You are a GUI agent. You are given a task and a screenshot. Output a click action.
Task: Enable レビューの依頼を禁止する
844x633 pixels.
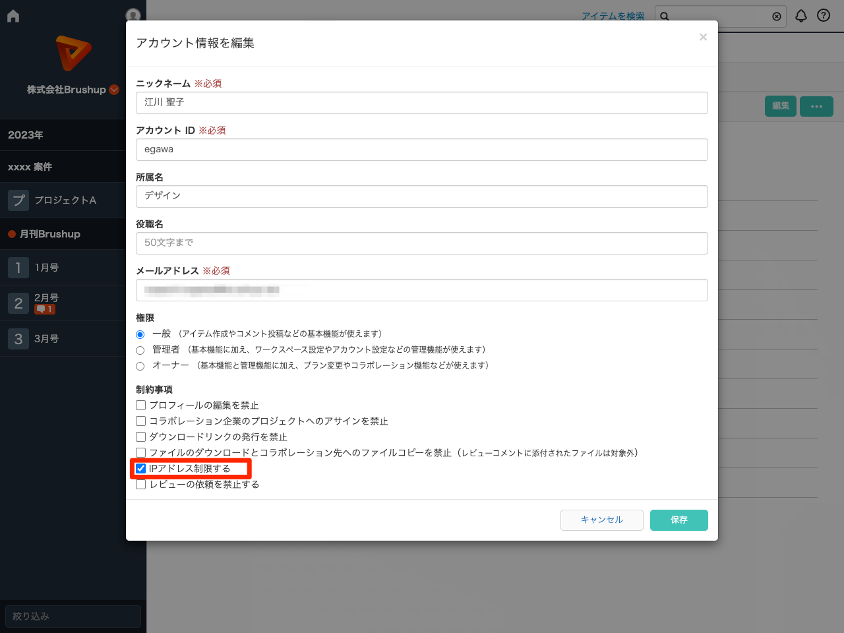click(140, 484)
